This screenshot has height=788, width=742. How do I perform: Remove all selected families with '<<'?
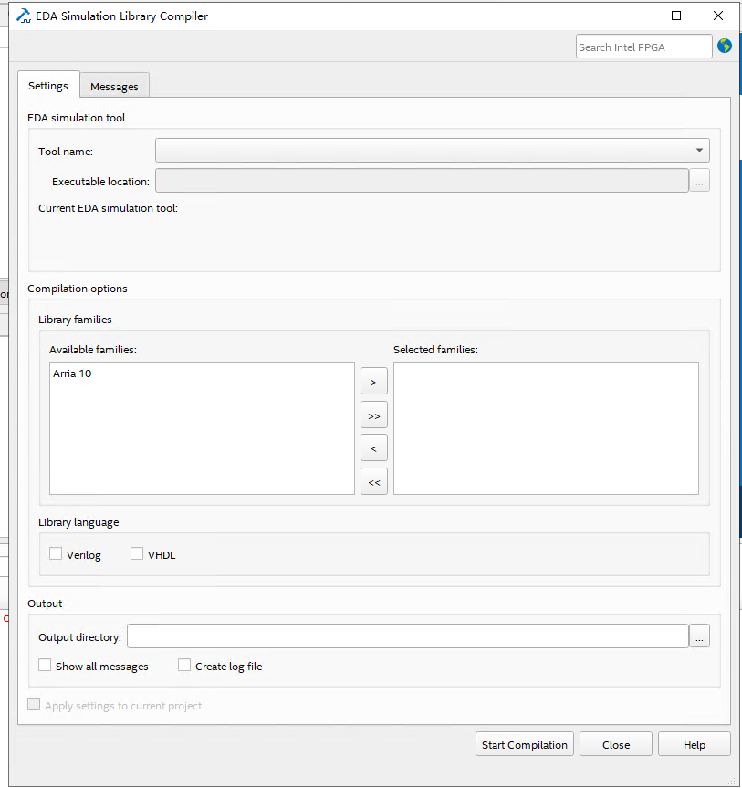tap(373, 481)
